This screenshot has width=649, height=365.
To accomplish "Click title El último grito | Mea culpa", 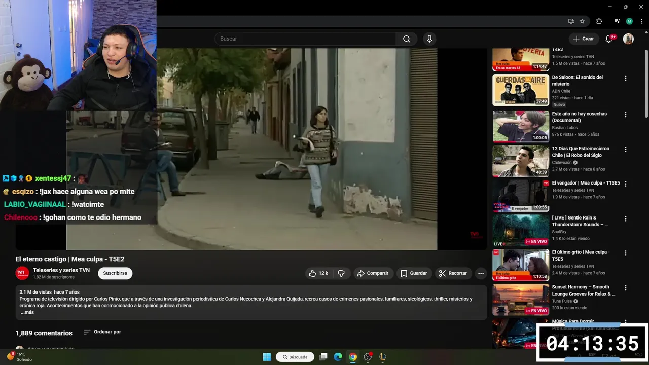I will point(581,255).
